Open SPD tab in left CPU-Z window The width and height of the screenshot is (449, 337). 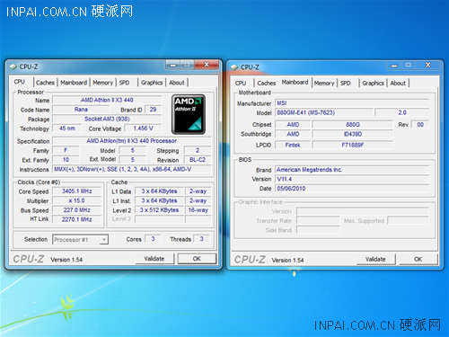(x=124, y=83)
